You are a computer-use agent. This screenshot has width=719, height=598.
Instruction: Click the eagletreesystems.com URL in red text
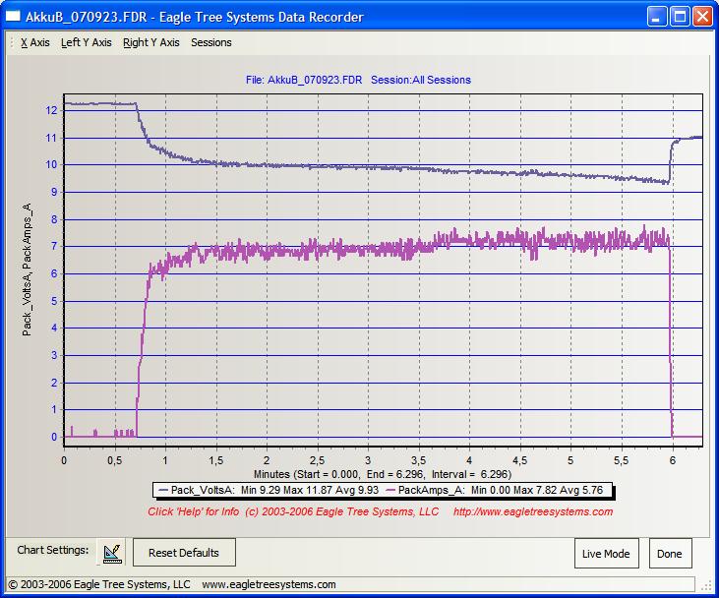pyautogui.click(x=533, y=511)
